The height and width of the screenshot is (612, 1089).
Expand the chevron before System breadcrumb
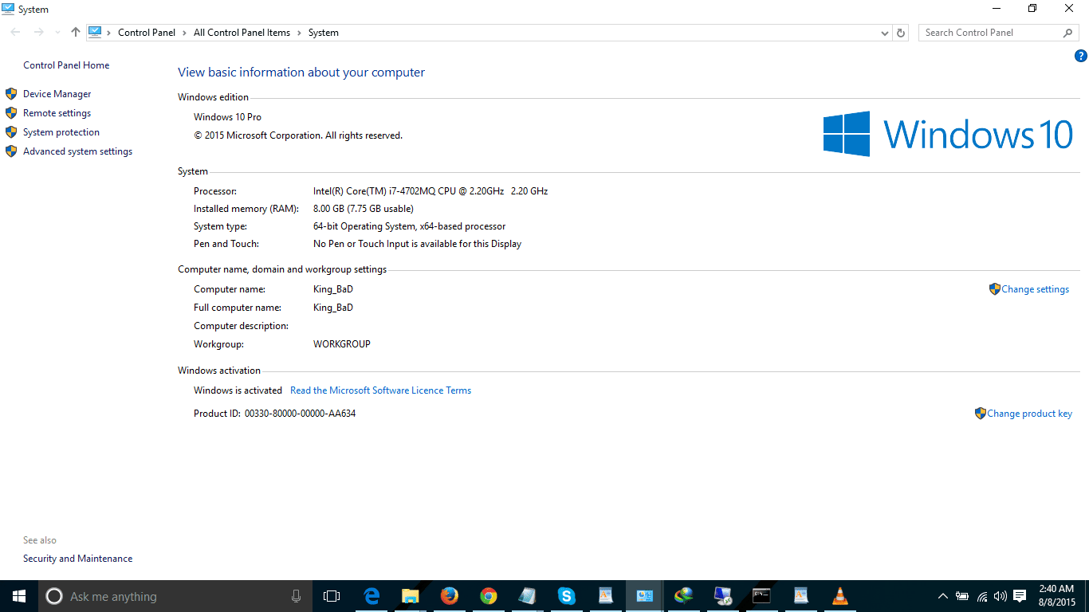click(x=300, y=33)
